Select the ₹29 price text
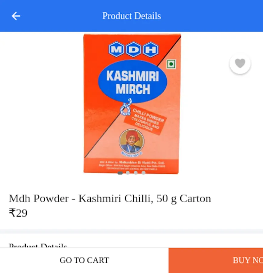263x273 pixels. pyautogui.click(x=18, y=213)
